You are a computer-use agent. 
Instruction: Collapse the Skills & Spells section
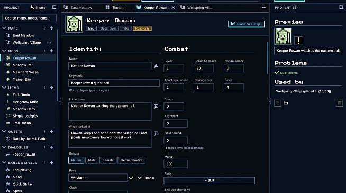4,162
